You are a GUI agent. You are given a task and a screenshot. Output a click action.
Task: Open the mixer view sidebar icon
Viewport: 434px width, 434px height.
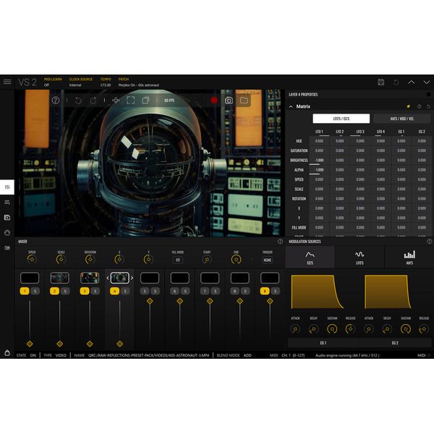click(7, 187)
